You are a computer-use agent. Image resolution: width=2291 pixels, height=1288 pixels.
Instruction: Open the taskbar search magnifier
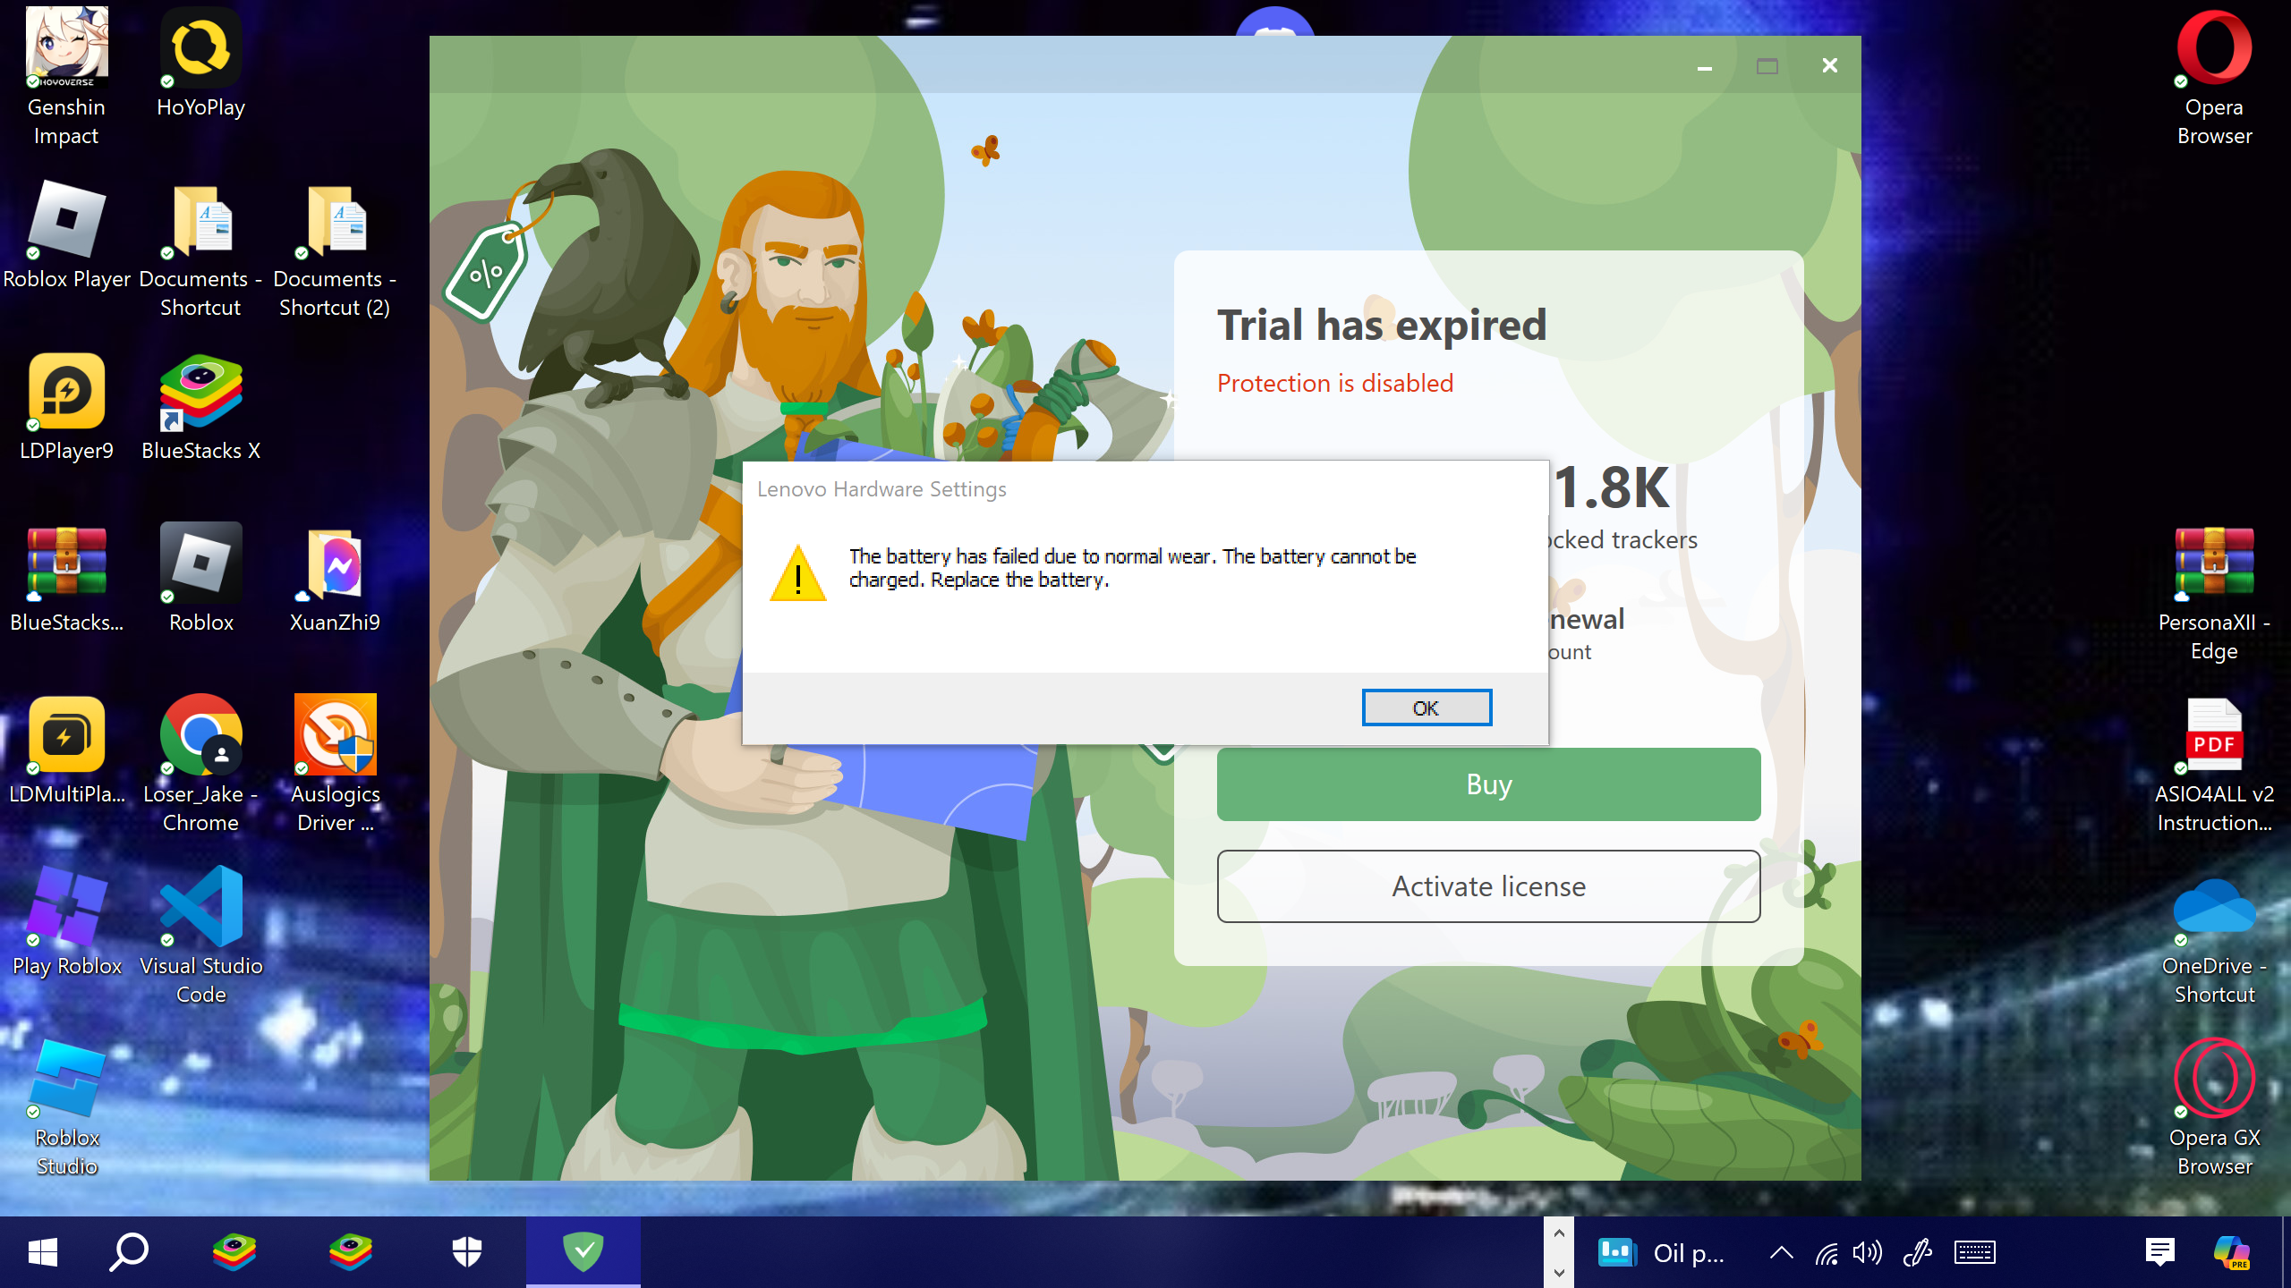(129, 1252)
